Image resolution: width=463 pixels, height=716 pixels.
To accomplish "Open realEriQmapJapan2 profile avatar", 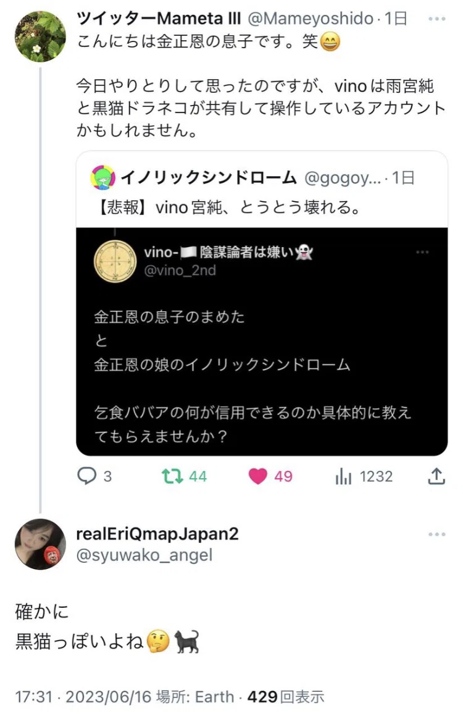I will coord(40,544).
